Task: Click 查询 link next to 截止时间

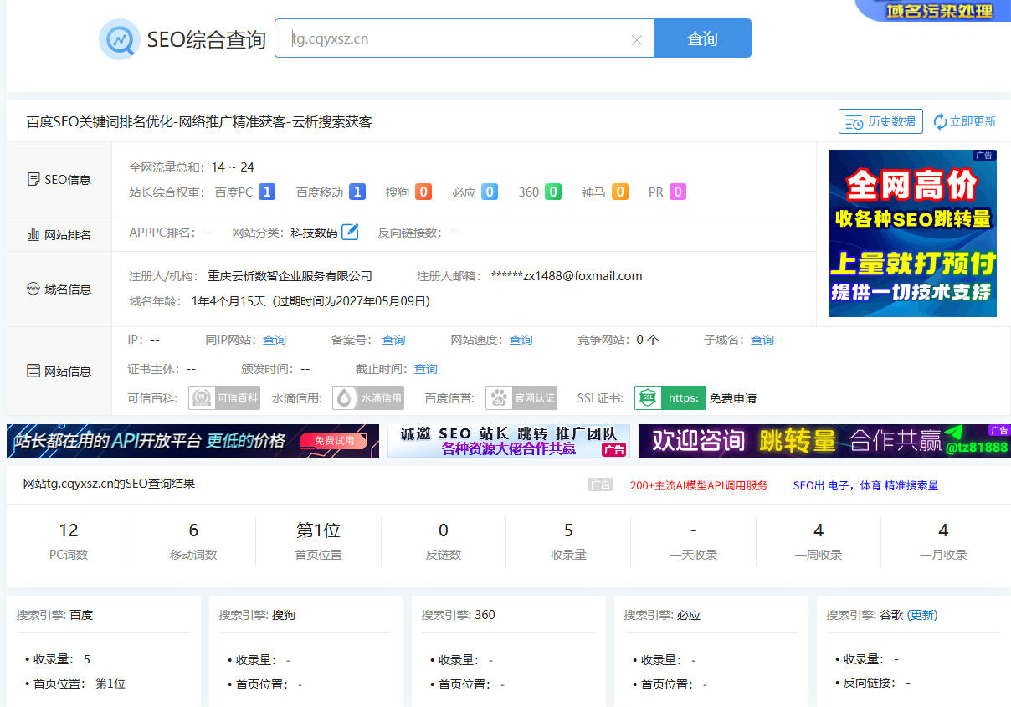Action: [426, 369]
